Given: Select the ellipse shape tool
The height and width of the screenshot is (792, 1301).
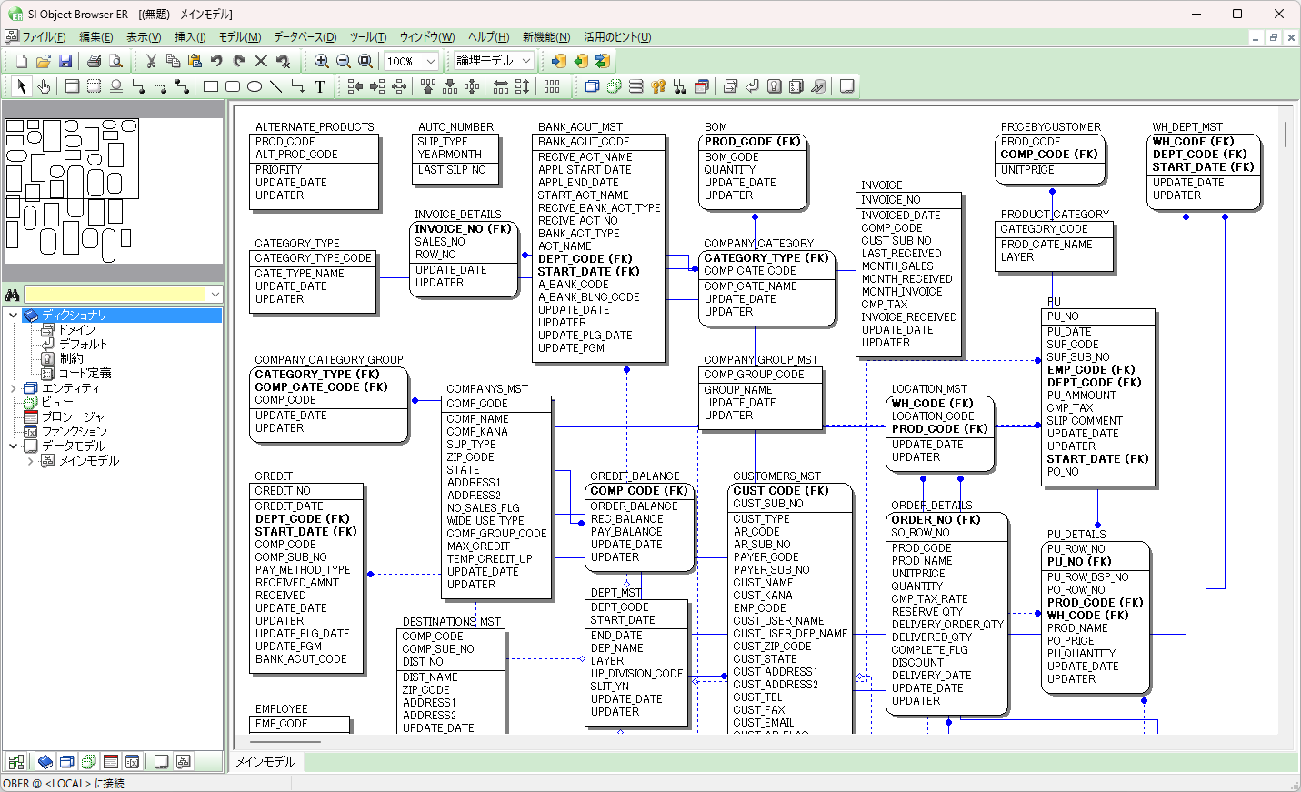Looking at the screenshot, I should point(255,86).
